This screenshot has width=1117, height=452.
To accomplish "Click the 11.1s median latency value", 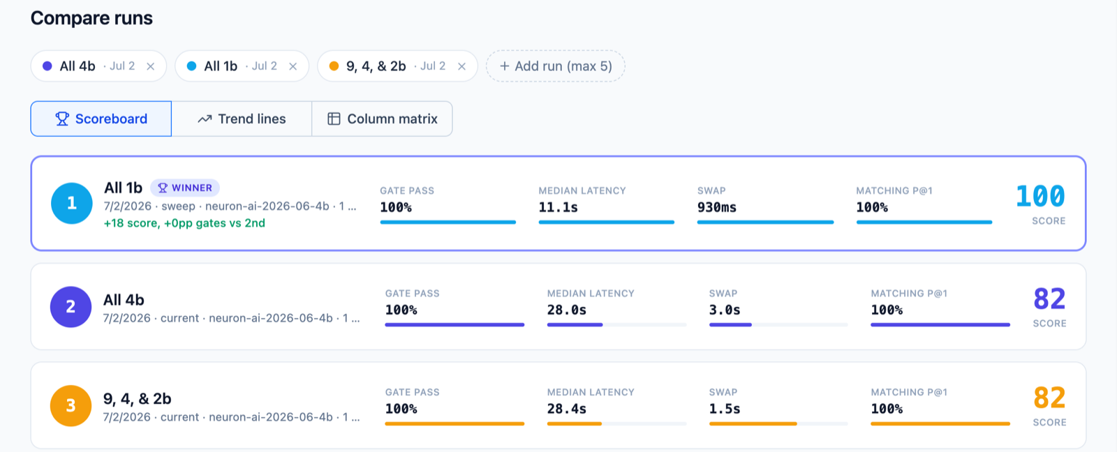I will coord(558,207).
